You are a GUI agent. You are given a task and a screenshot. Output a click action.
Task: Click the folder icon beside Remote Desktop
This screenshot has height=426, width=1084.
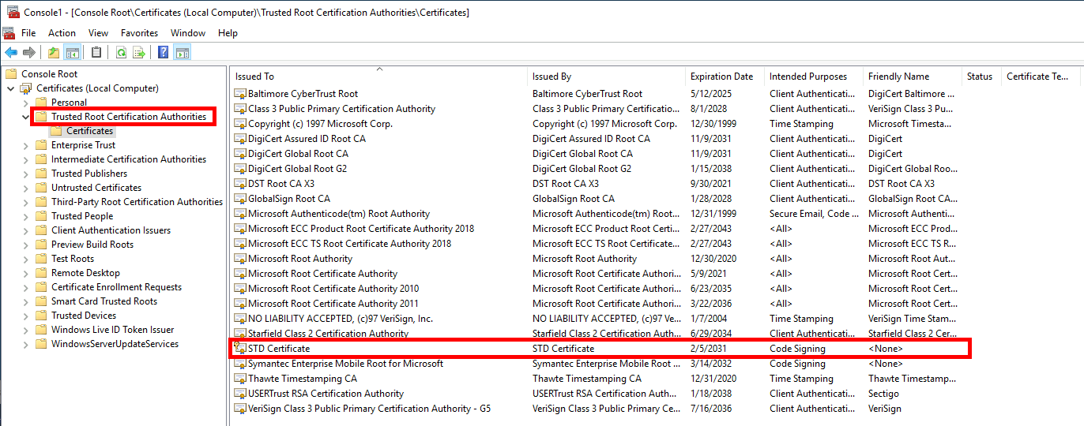[41, 273]
